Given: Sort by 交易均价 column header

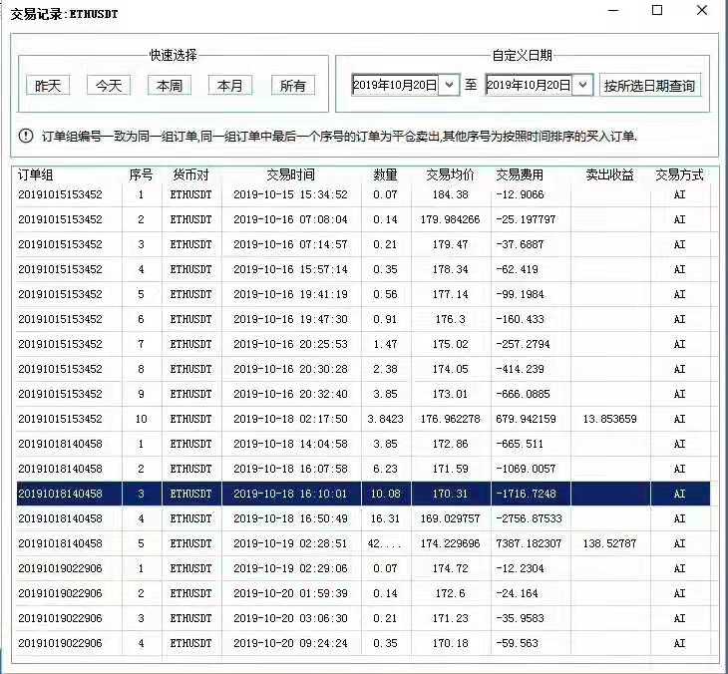Looking at the screenshot, I should (450, 175).
